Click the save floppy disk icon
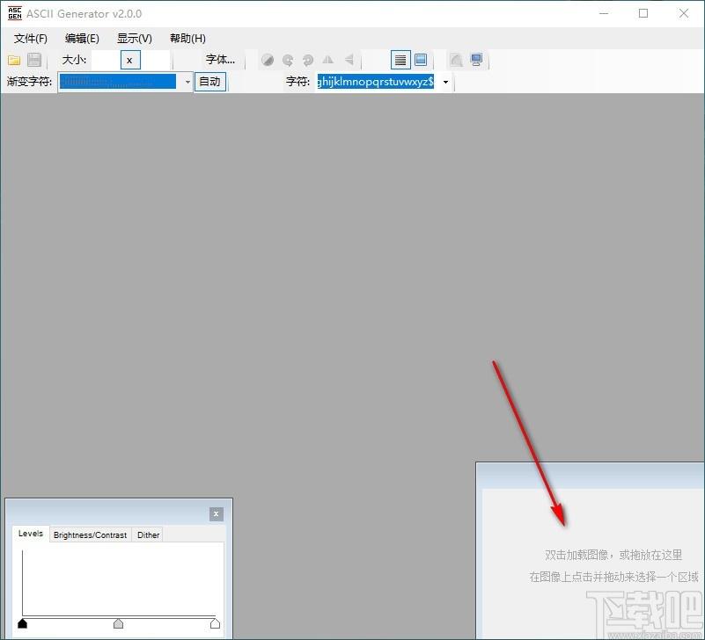 [34, 60]
